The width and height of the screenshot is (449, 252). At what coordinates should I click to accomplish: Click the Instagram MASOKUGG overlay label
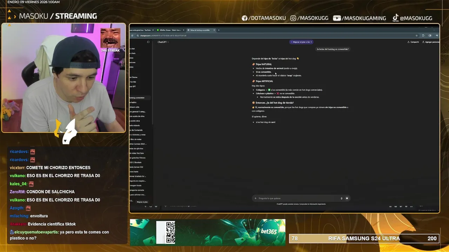(310, 18)
